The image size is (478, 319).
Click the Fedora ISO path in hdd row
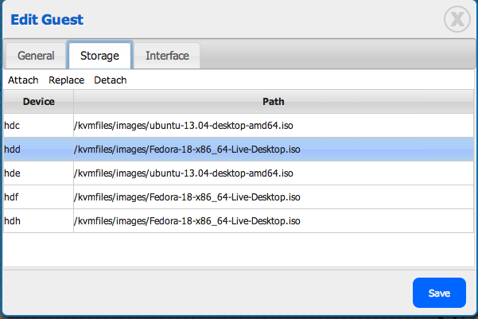[187, 149]
